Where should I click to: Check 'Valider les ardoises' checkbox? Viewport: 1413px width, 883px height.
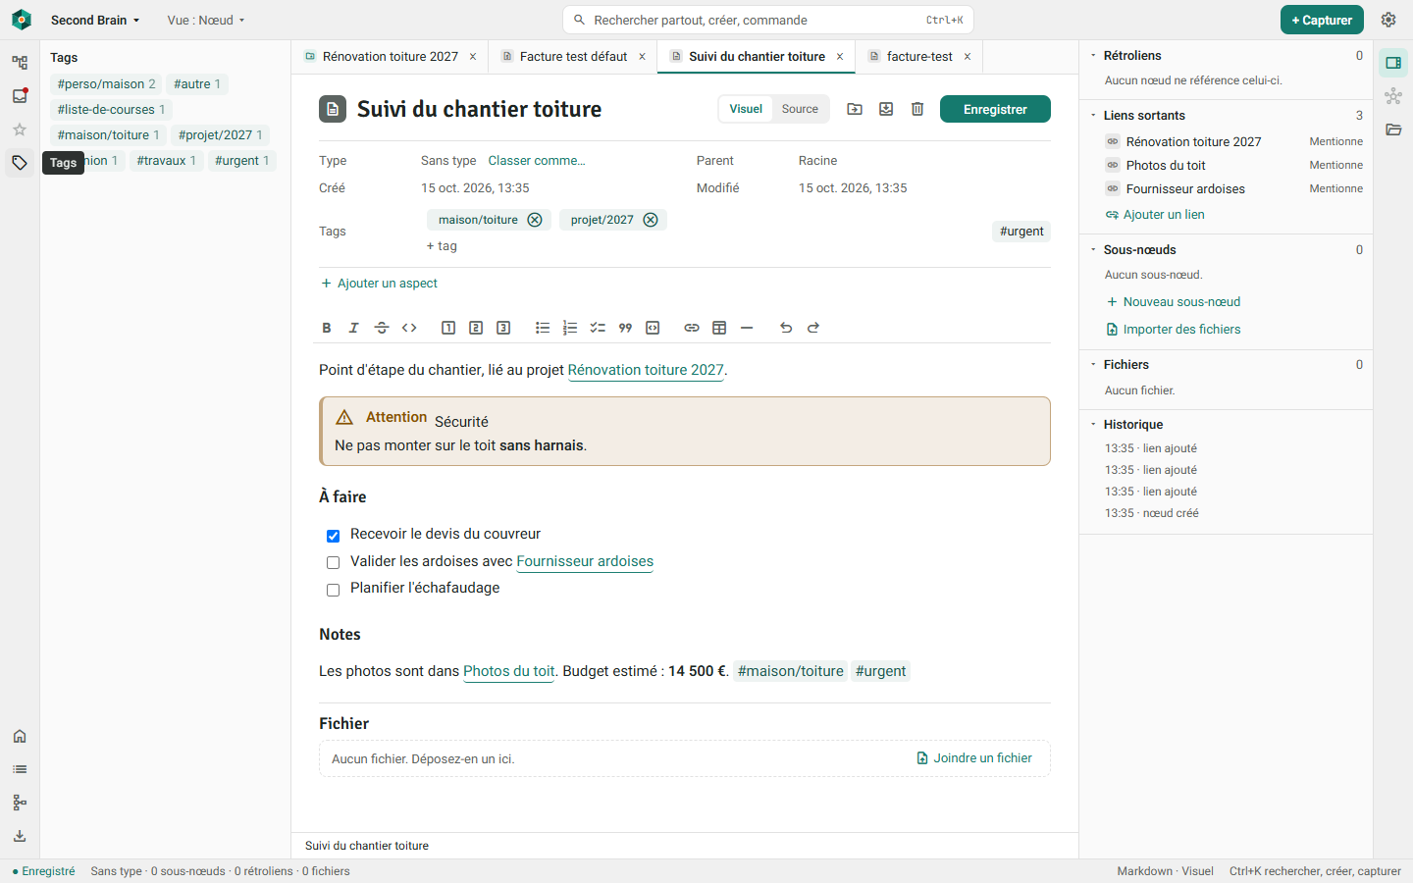333,562
